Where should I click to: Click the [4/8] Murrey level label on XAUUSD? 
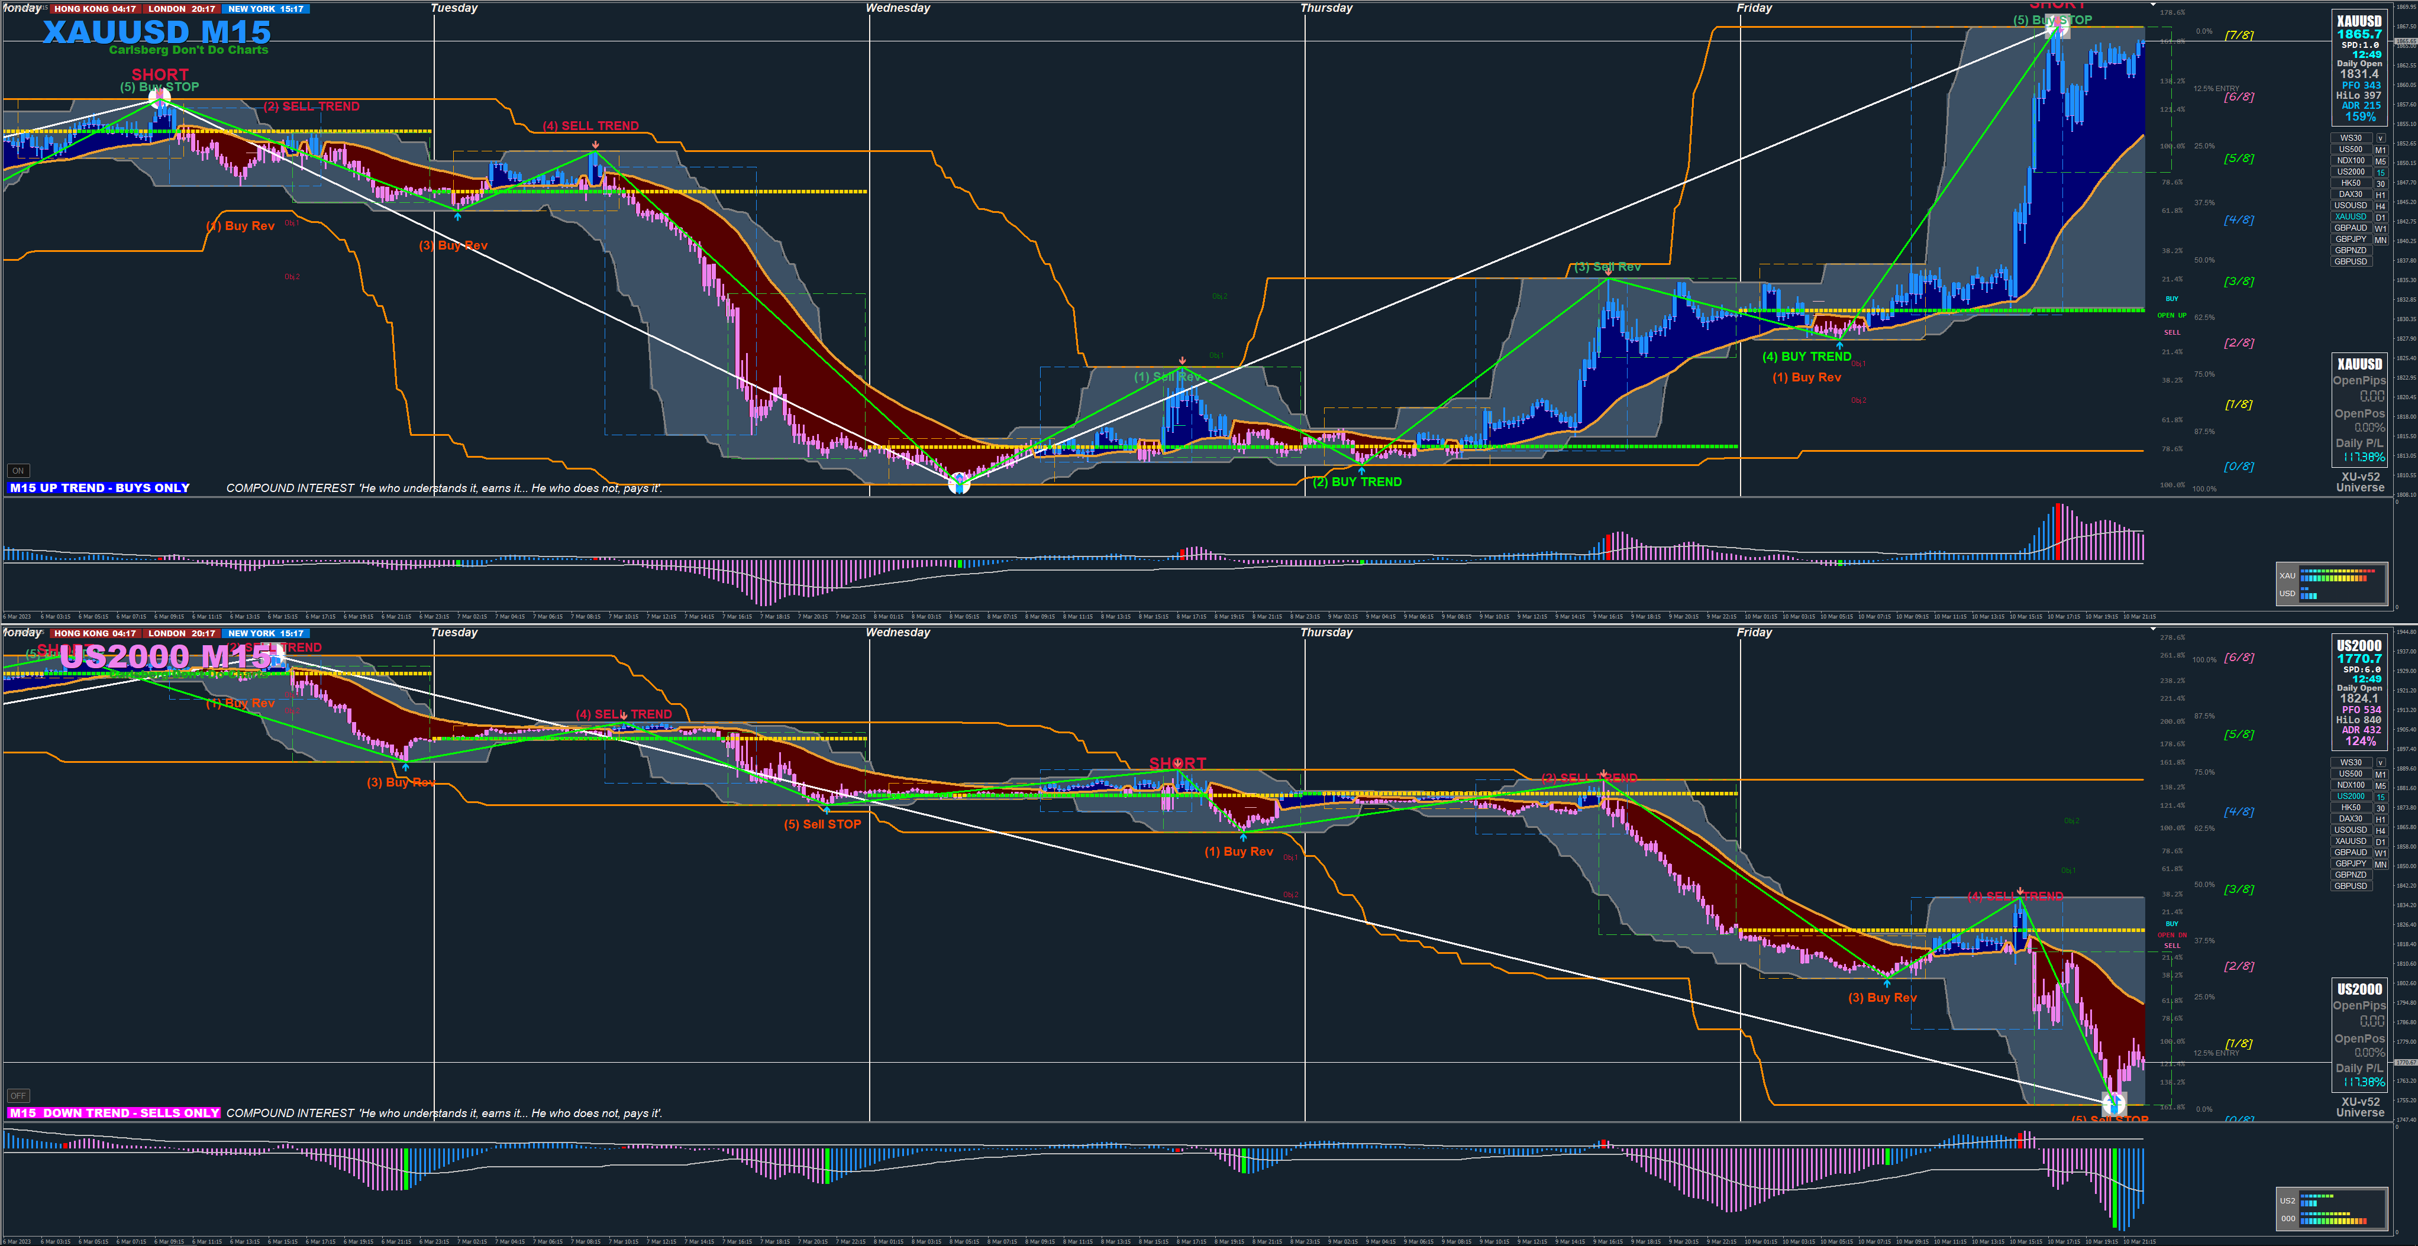2239,219
